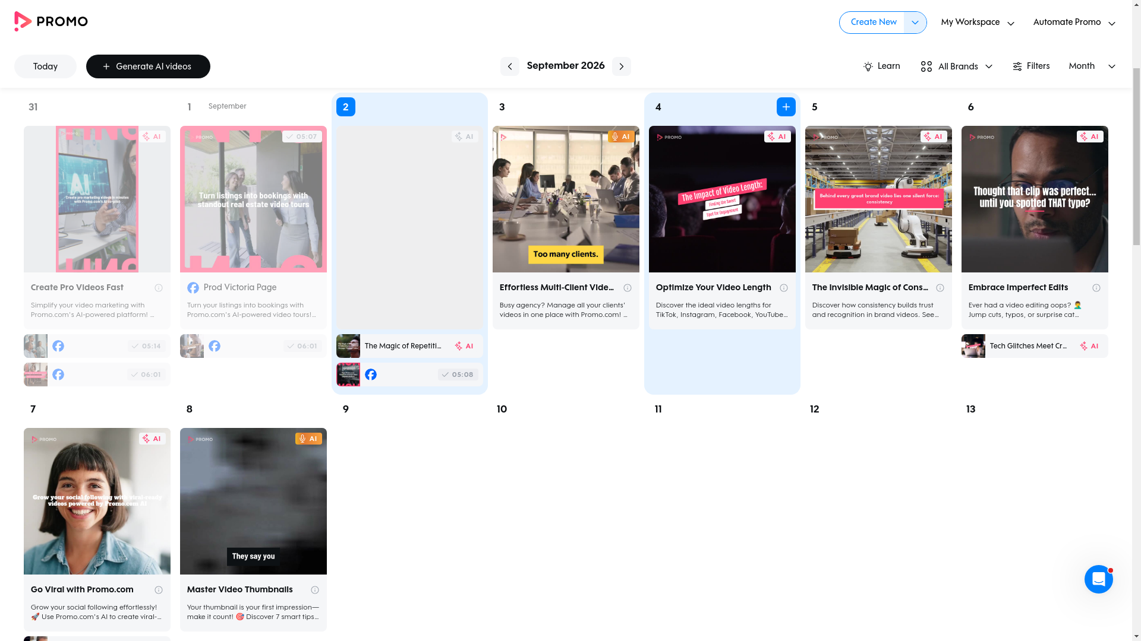Screen dimensions: 1141x641
Task: Expand My Workspace menu
Action: click(x=978, y=23)
